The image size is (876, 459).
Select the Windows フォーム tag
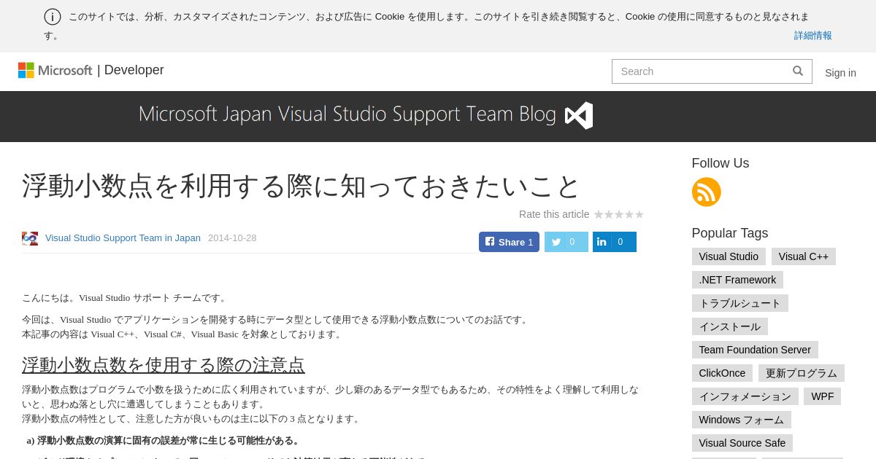click(x=742, y=420)
